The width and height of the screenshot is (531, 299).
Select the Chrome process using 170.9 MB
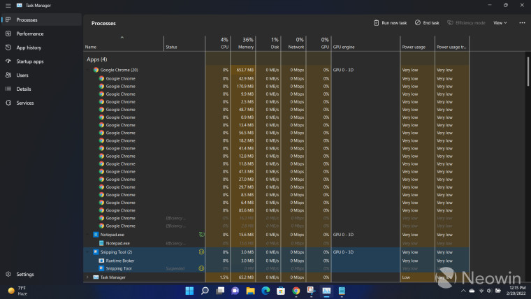pyautogui.click(x=276, y=87)
